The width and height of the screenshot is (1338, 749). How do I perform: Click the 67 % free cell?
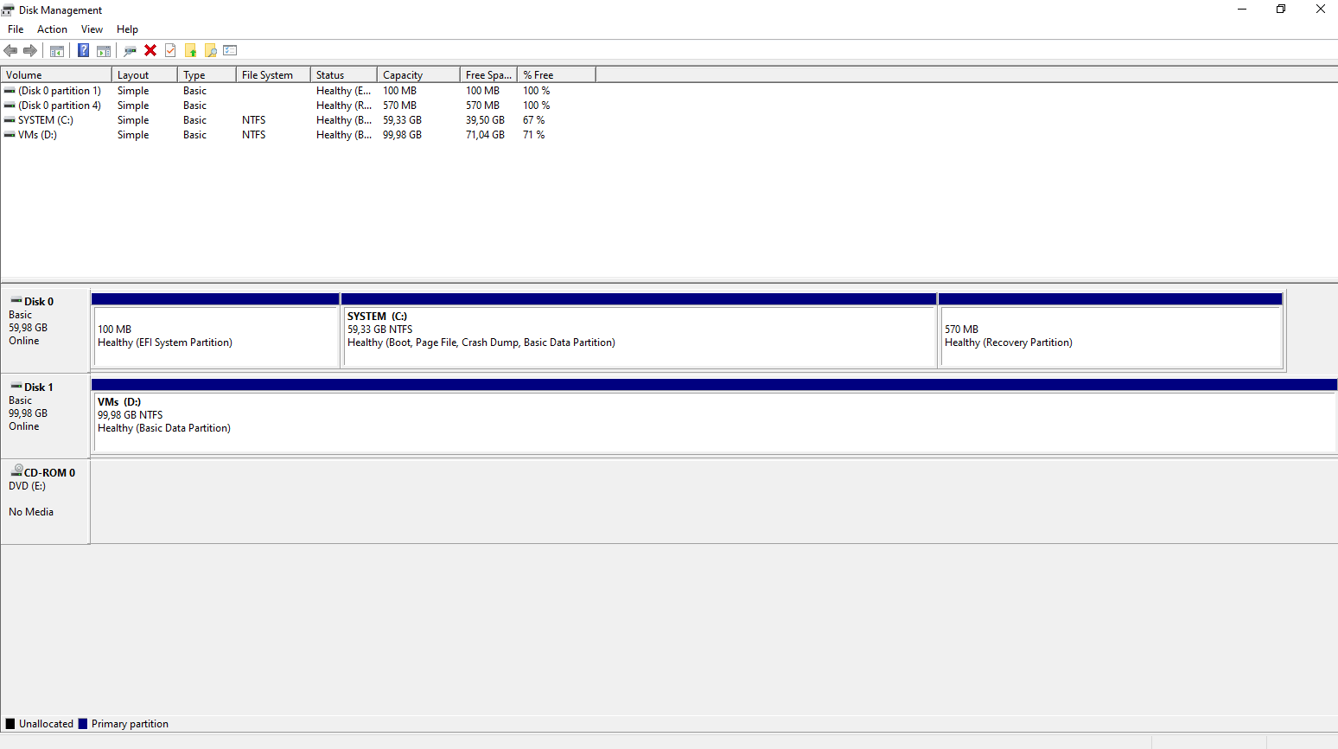pyautogui.click(x=533, y=120)
